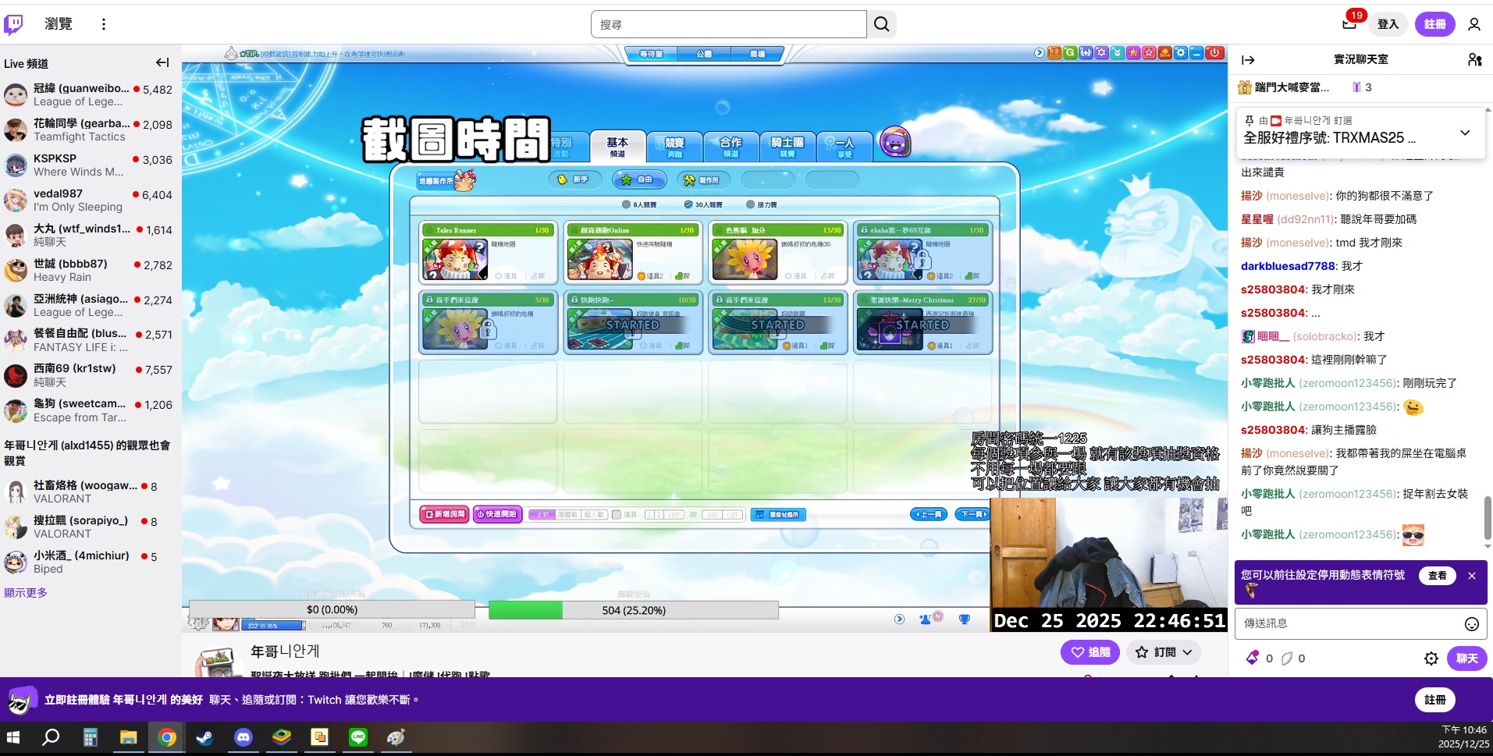Switch to the 瀏覽 browse tab
Image resolution: width=1493 pixels, height=756 pixels.
click(x=59, y=24)
